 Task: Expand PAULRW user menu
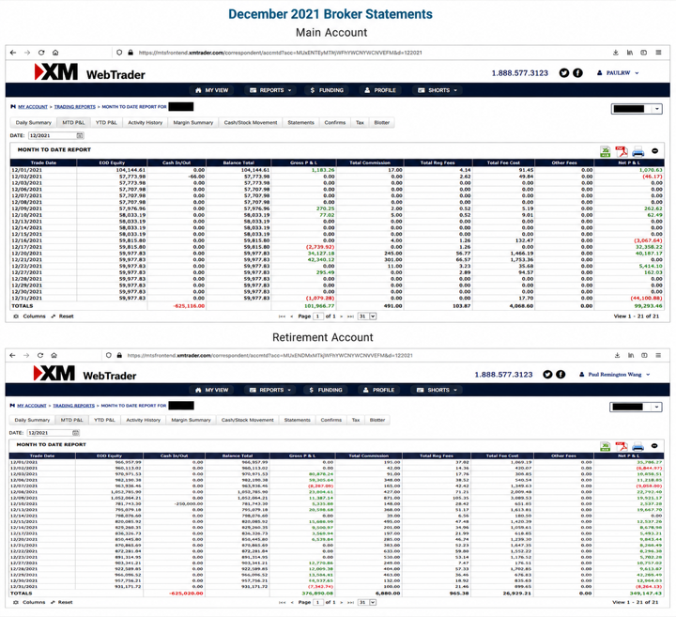coord(618,73)
